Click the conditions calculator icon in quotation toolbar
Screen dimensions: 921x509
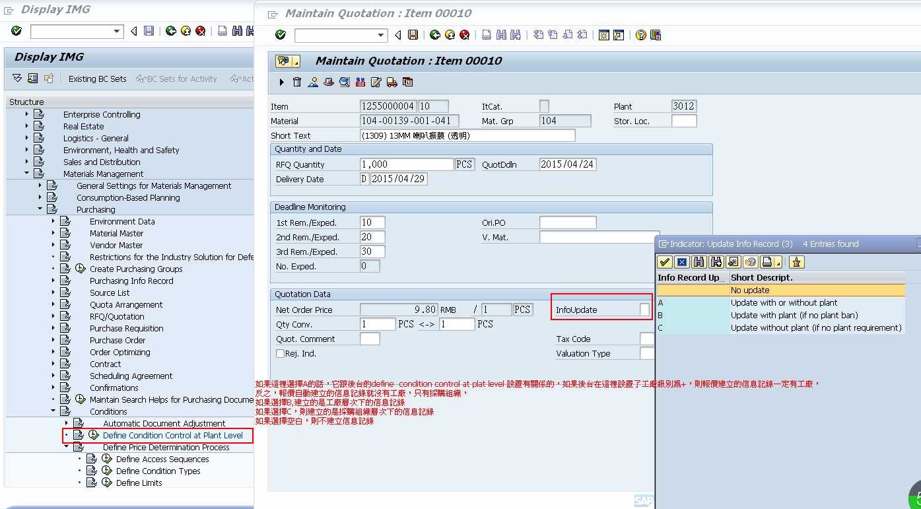click(360, 82)
